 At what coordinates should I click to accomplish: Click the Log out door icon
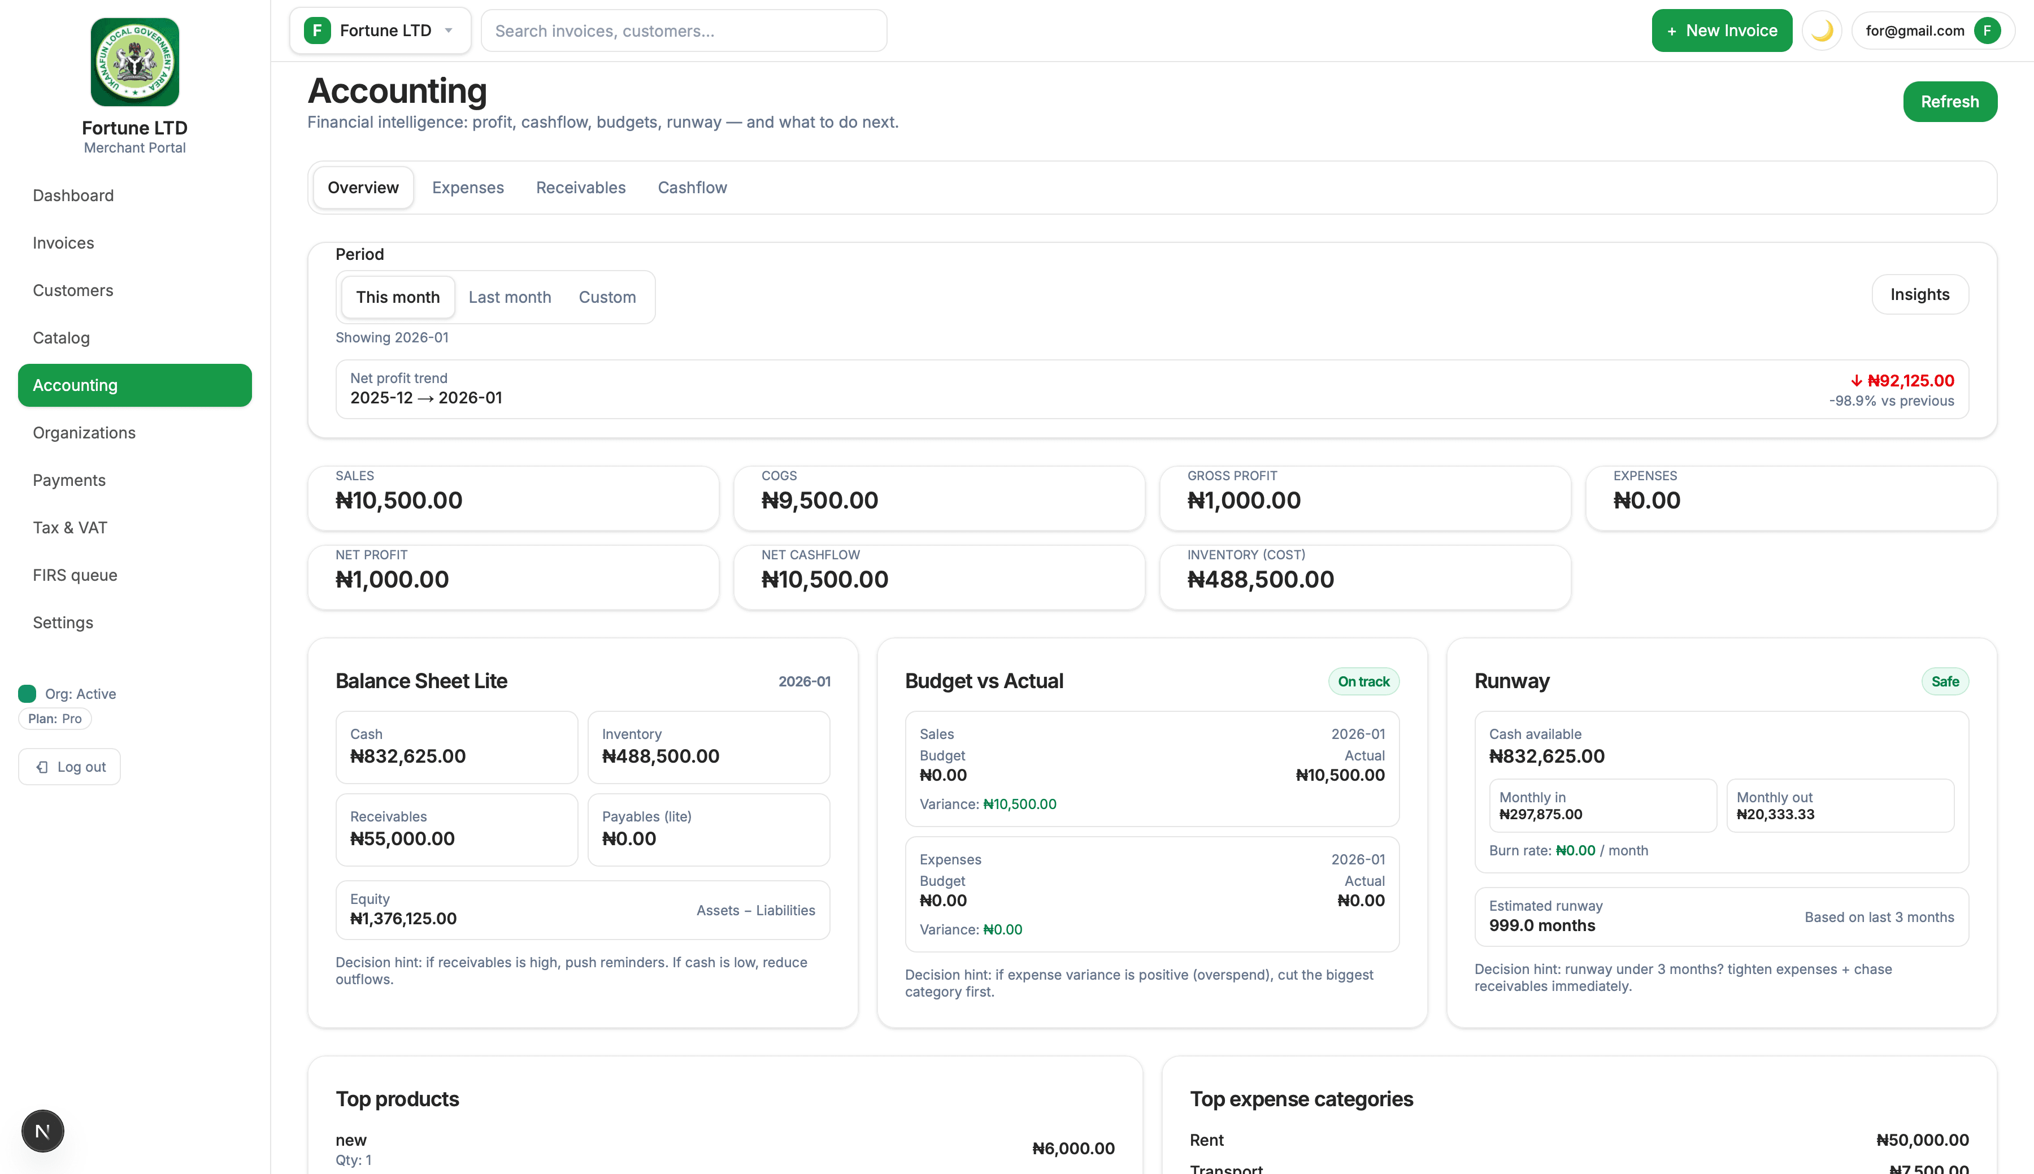(x=43, y=767)
